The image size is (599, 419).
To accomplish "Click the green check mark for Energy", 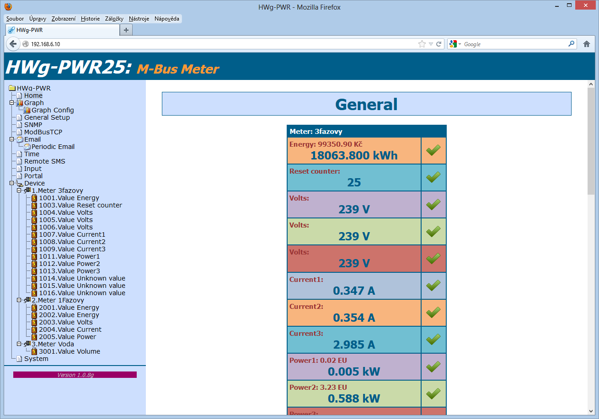I will coord(433,150).
